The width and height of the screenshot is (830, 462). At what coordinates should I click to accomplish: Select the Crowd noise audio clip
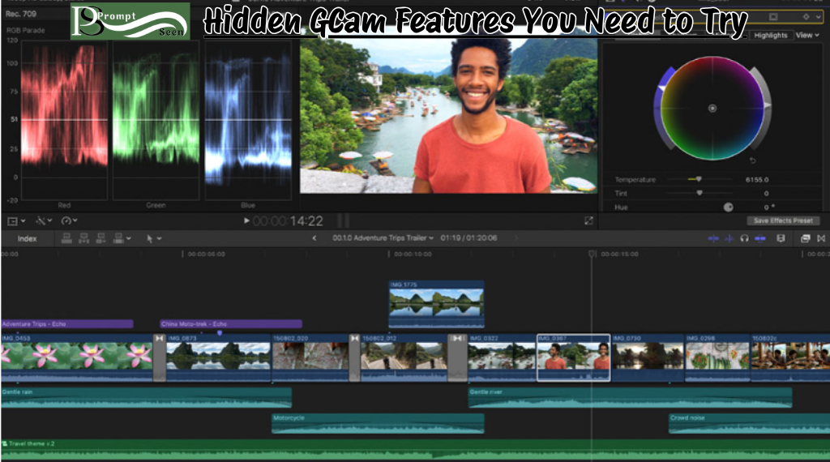(x=749, y=423)
